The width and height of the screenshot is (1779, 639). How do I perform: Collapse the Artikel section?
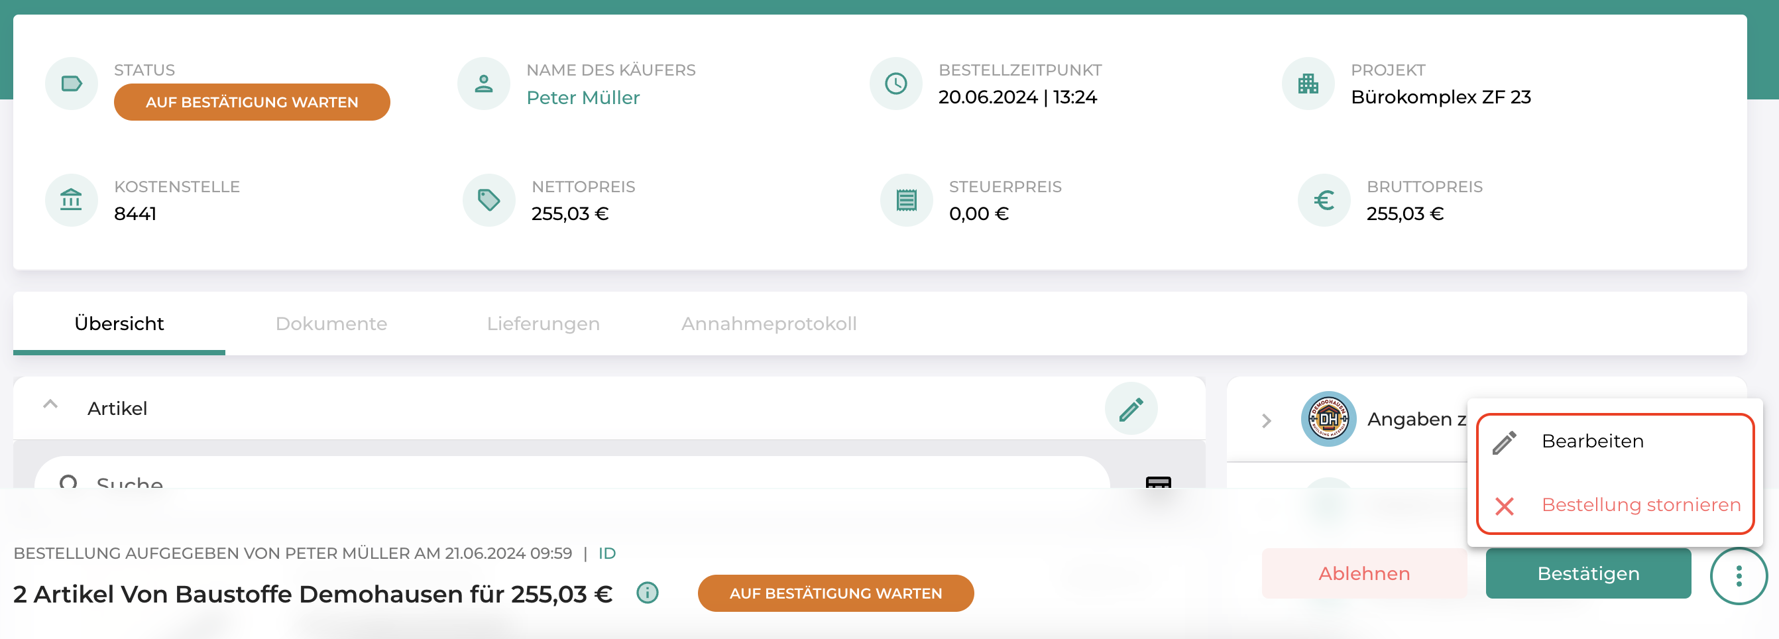tap(50, 405)
